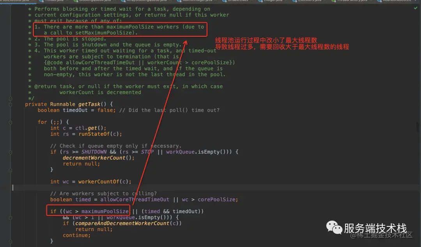Click 'boolean timed' variable declaration
Screen dimensions: 421x247
[x=70, y=200]
